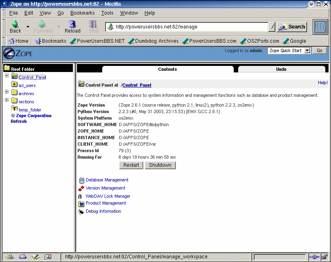Open the Bookmarks menu
The width and height of the screenshot is (331, 262).
tap(83, 13)
